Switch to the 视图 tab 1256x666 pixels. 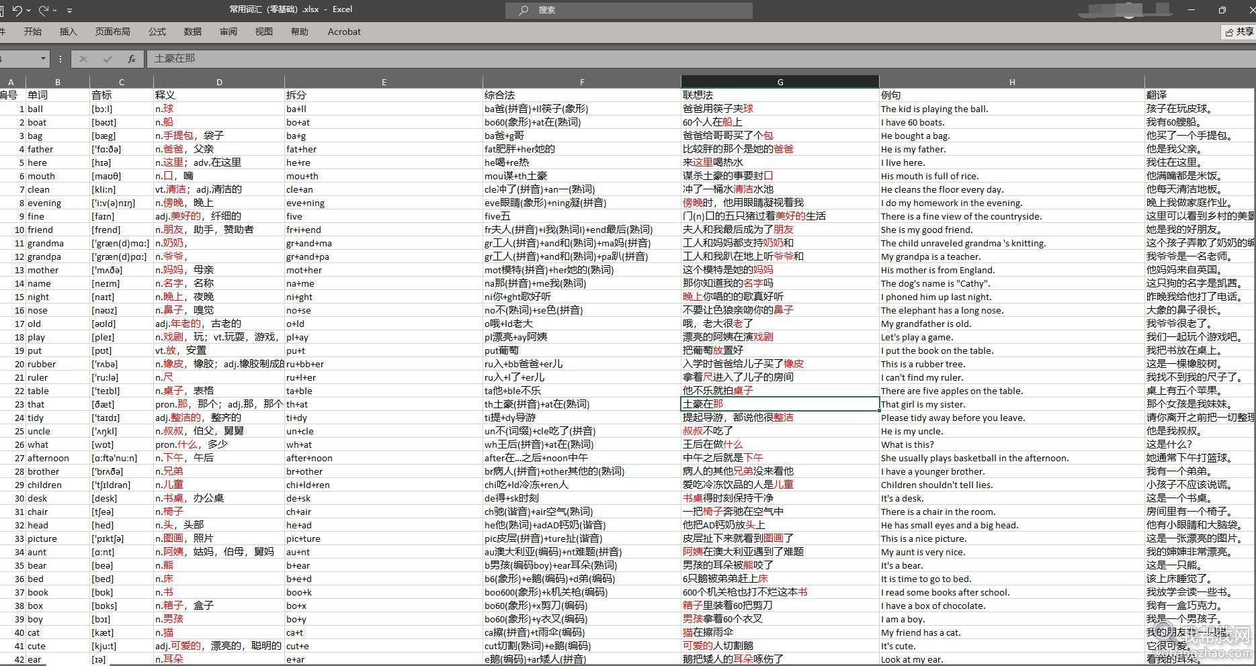point(264,32)
